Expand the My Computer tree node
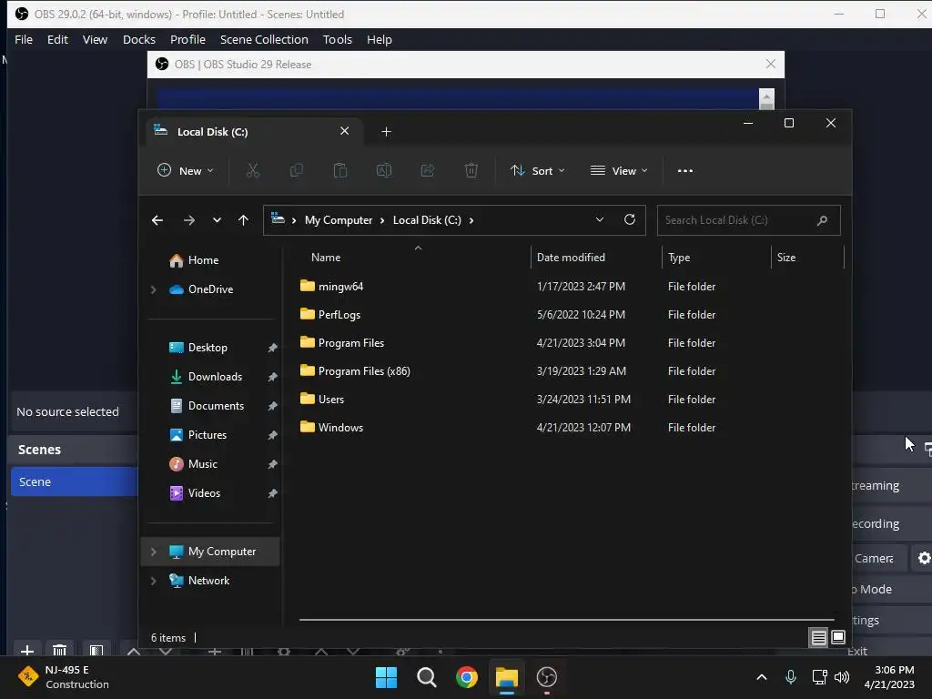The height and width of the screenshot is (699, 932). click(x=153, y=552)
